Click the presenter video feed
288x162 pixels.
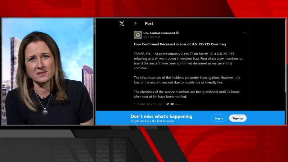coord(48,71)
